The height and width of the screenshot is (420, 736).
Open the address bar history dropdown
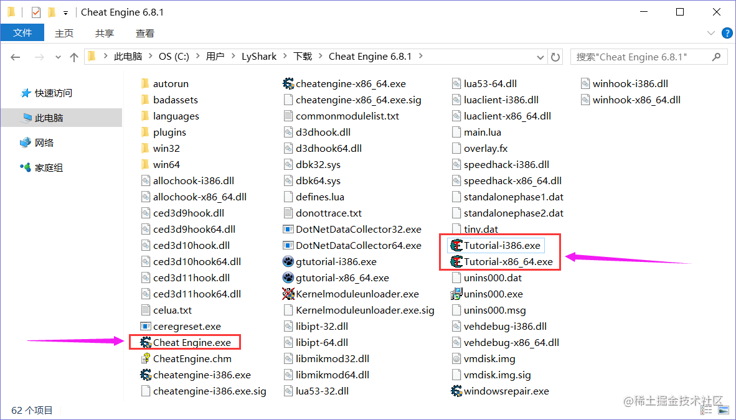click(x=540, y=57)
